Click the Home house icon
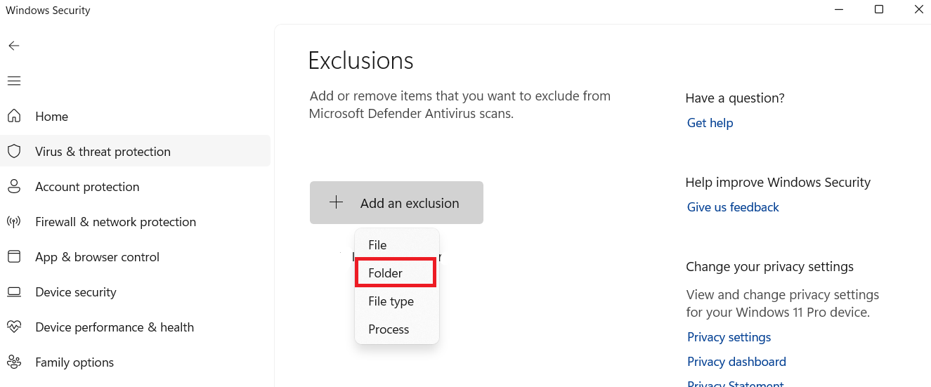The height and width of the screenshot is (387, 931). pos(13,116)
